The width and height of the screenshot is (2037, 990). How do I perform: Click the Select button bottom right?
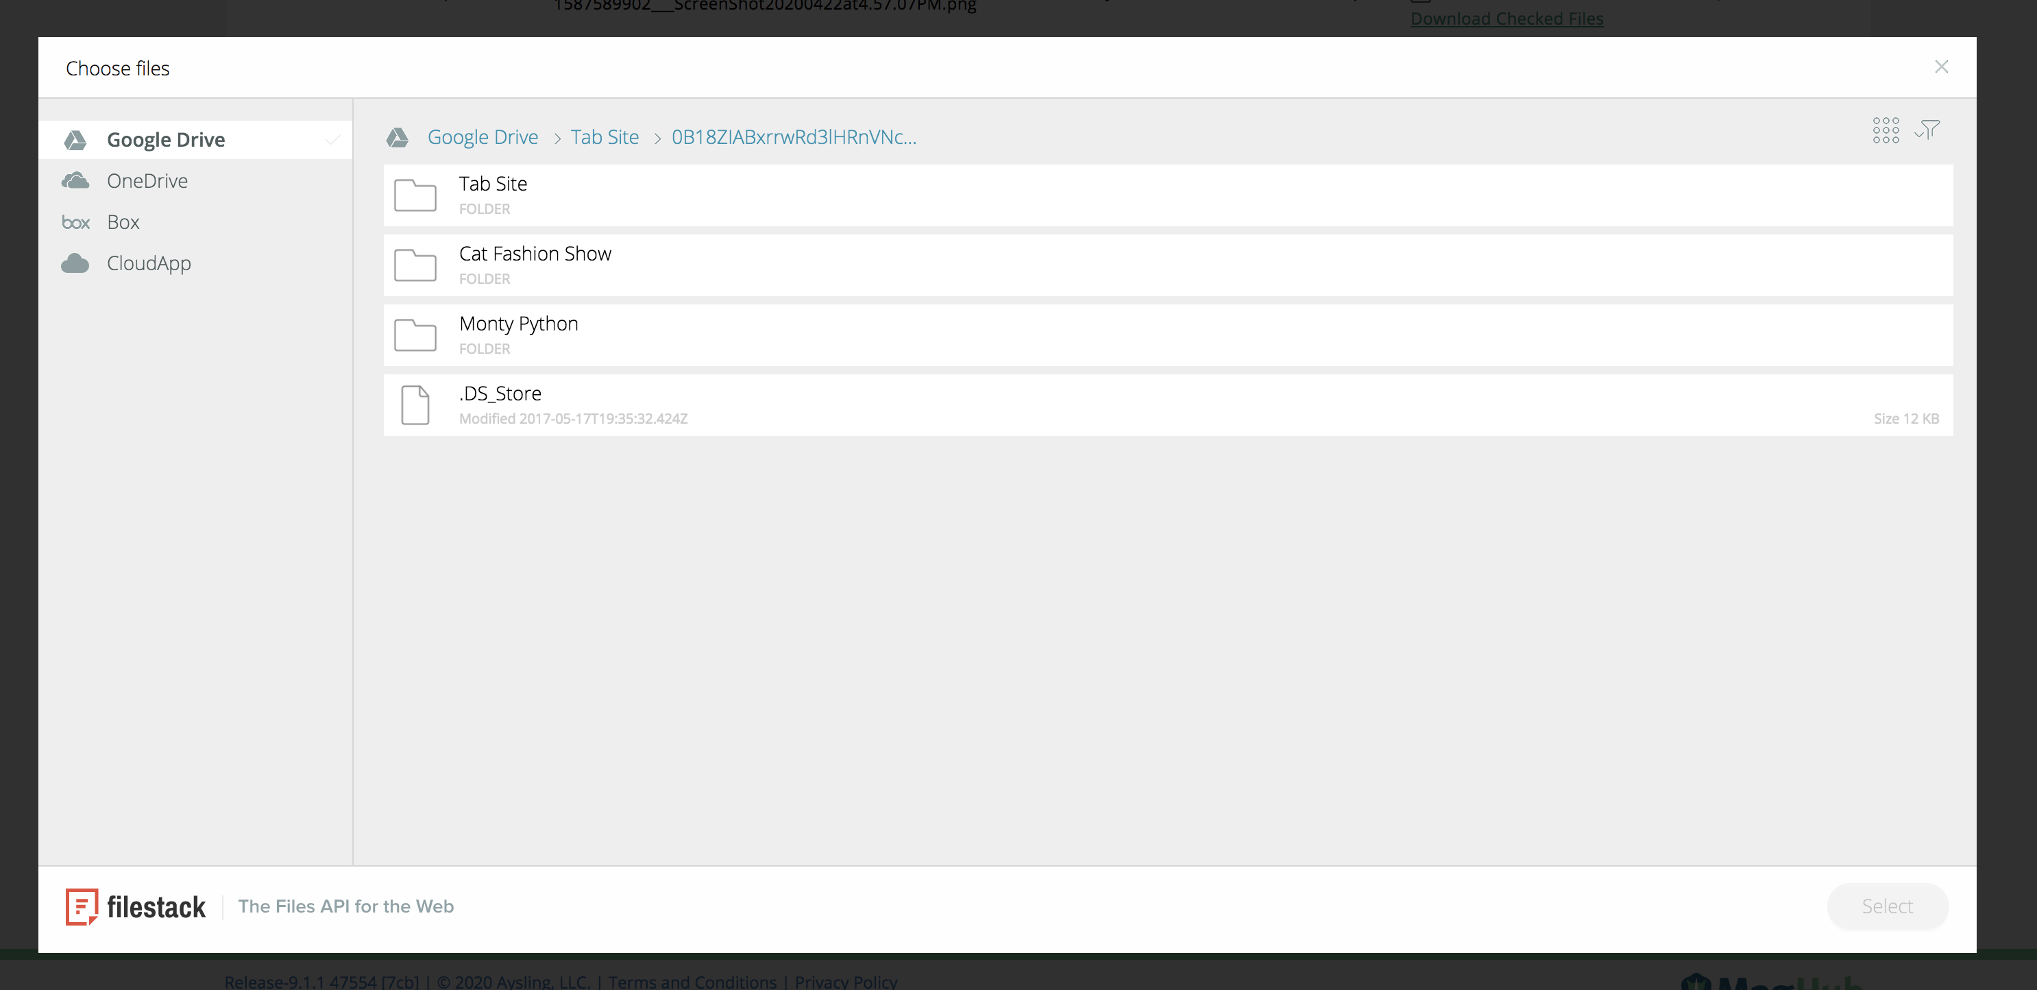click(x=1886, y=906)
